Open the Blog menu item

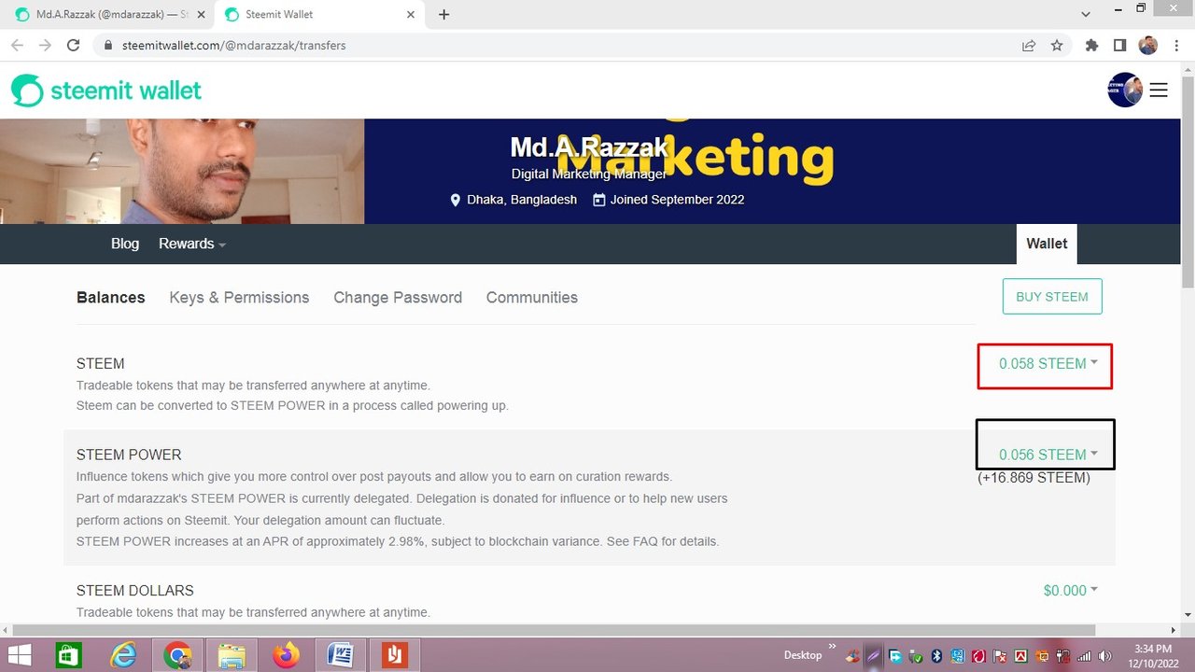125,244
